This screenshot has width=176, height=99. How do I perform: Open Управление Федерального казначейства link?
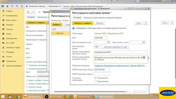point(120,65)
